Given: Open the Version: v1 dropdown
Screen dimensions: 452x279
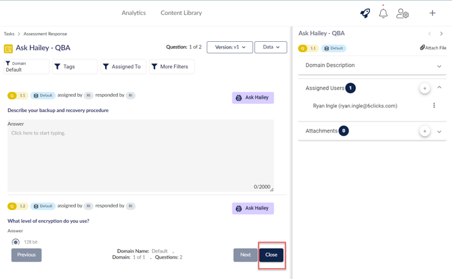Looking at the screenshot, I should tap(230, 47).
